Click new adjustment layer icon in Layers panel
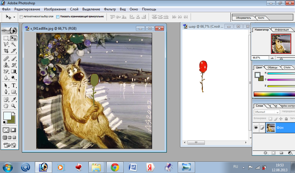The image size is (295, 173). click(x=290, y=153)
